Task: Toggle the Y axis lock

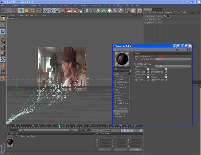Action: coord(51,11)
